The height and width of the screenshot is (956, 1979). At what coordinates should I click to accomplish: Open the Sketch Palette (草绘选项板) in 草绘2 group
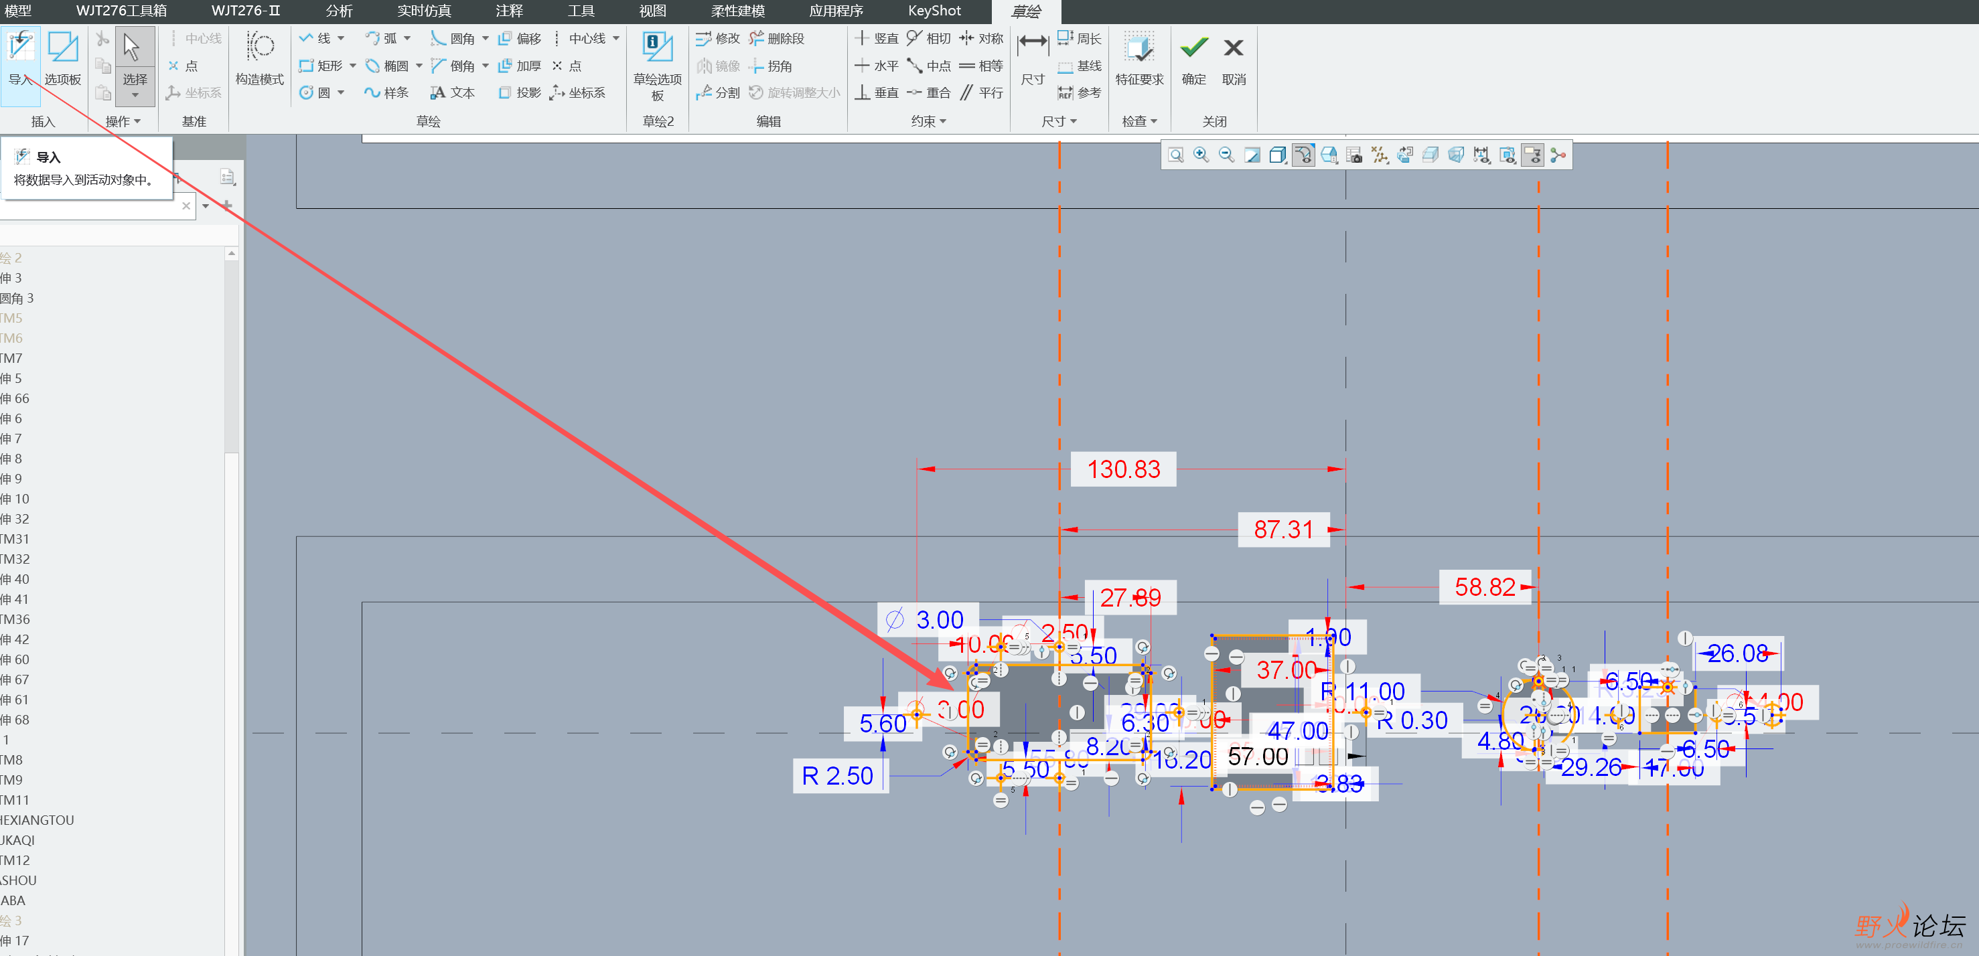point(658,66)
